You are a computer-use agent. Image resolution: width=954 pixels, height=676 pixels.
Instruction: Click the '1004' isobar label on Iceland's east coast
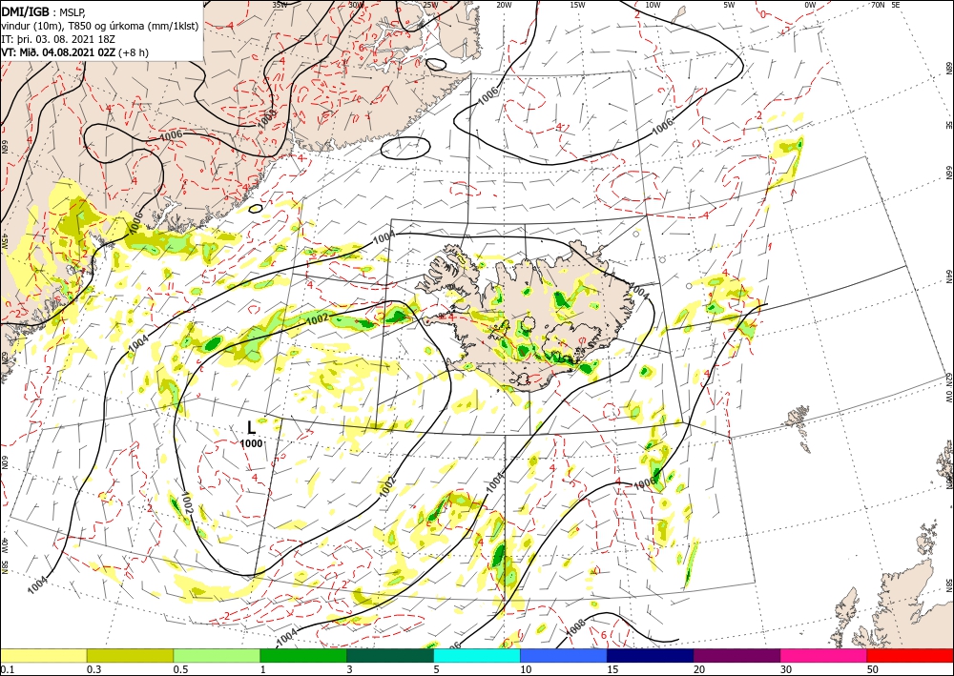click(x=637, y=293)
